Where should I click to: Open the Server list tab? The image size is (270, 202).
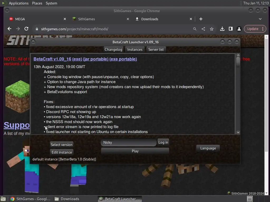[156, 49]
